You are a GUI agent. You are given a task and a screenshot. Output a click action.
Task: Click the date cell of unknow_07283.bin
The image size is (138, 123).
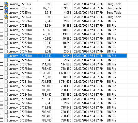89,90
